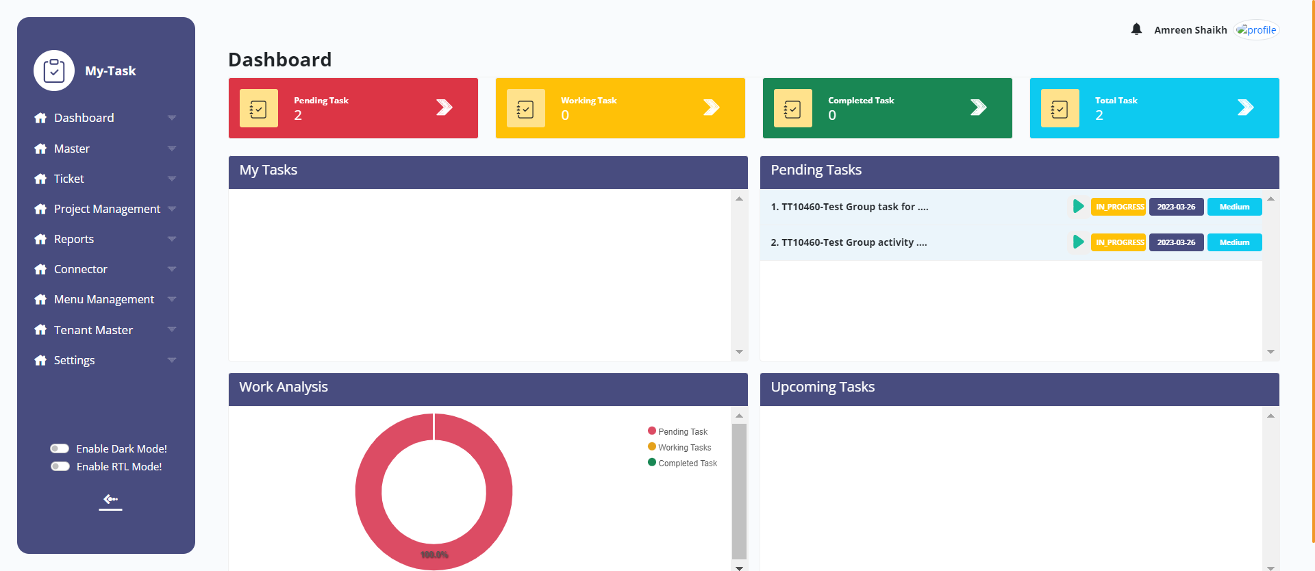Click the Pending Task card arrow

click(x=444, y=107)
